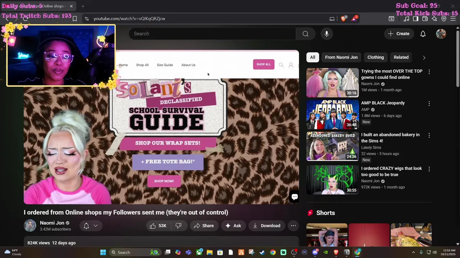This screenshot has height=258, width=460.
Task: Open Windows Start menu
Action: (x=103, y=252)
